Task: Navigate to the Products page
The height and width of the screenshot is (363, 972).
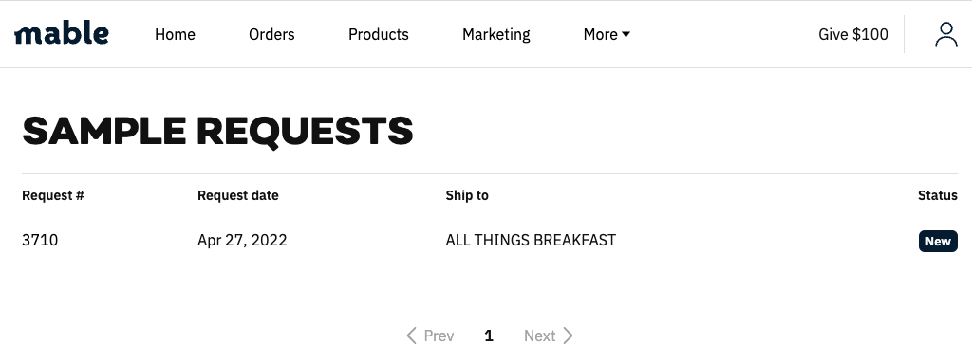Action: [x=378, y=35]
